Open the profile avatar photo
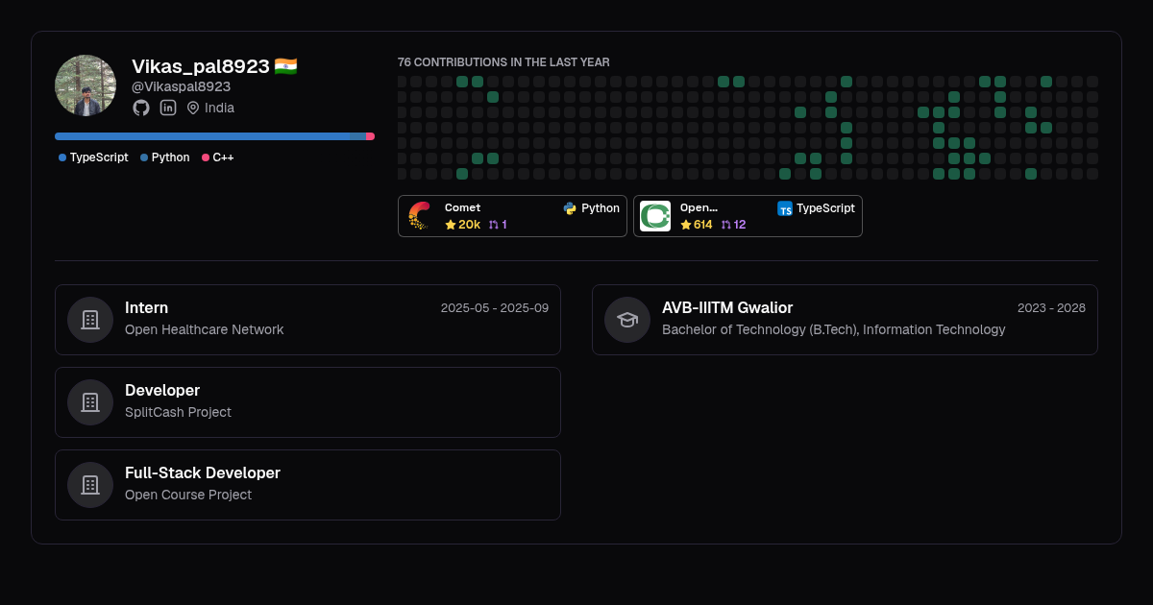 click(86, 85)
